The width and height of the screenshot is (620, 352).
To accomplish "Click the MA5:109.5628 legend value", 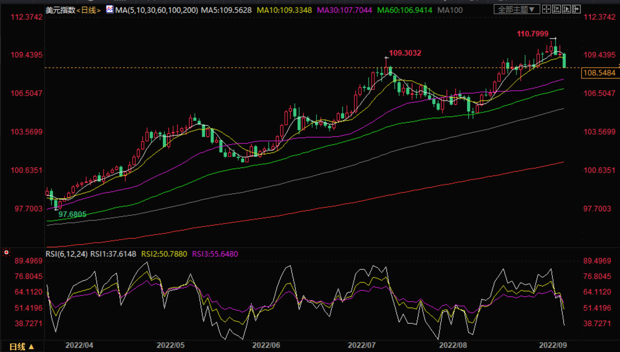I will coord(226,10).
